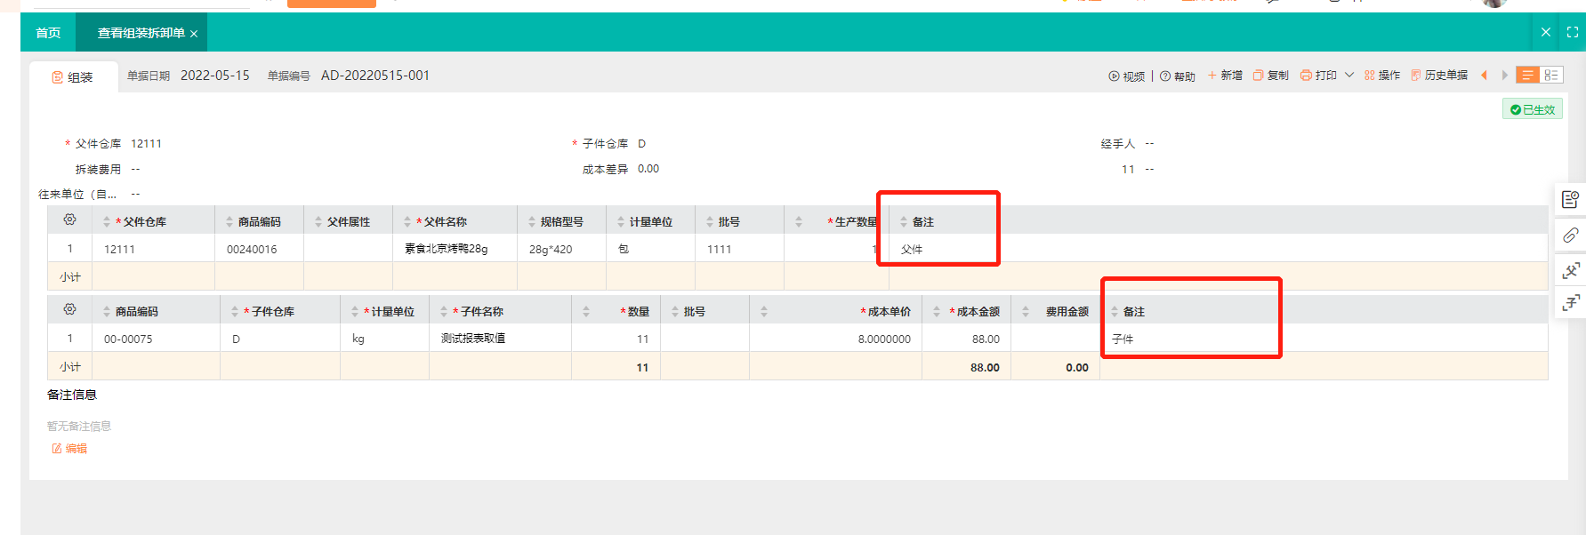Image resolution: width=1586 pixels, height=535 pixels.
Task: Expand the 子 child item table icon
Action: [x=1571, y=303]
